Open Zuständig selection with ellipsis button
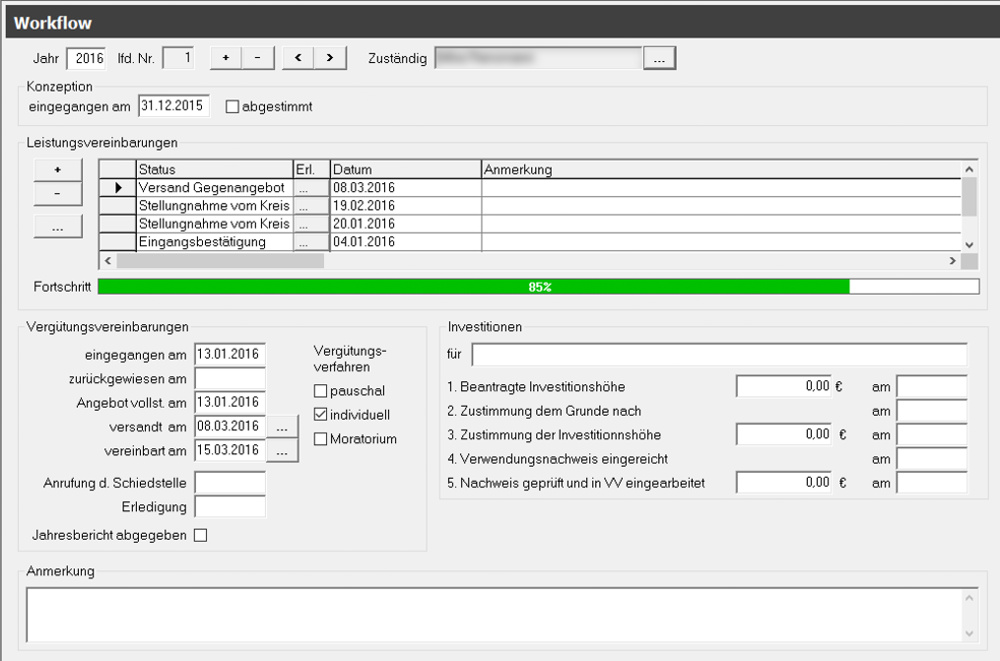1000x661 pixels. (x=659, y=59)
